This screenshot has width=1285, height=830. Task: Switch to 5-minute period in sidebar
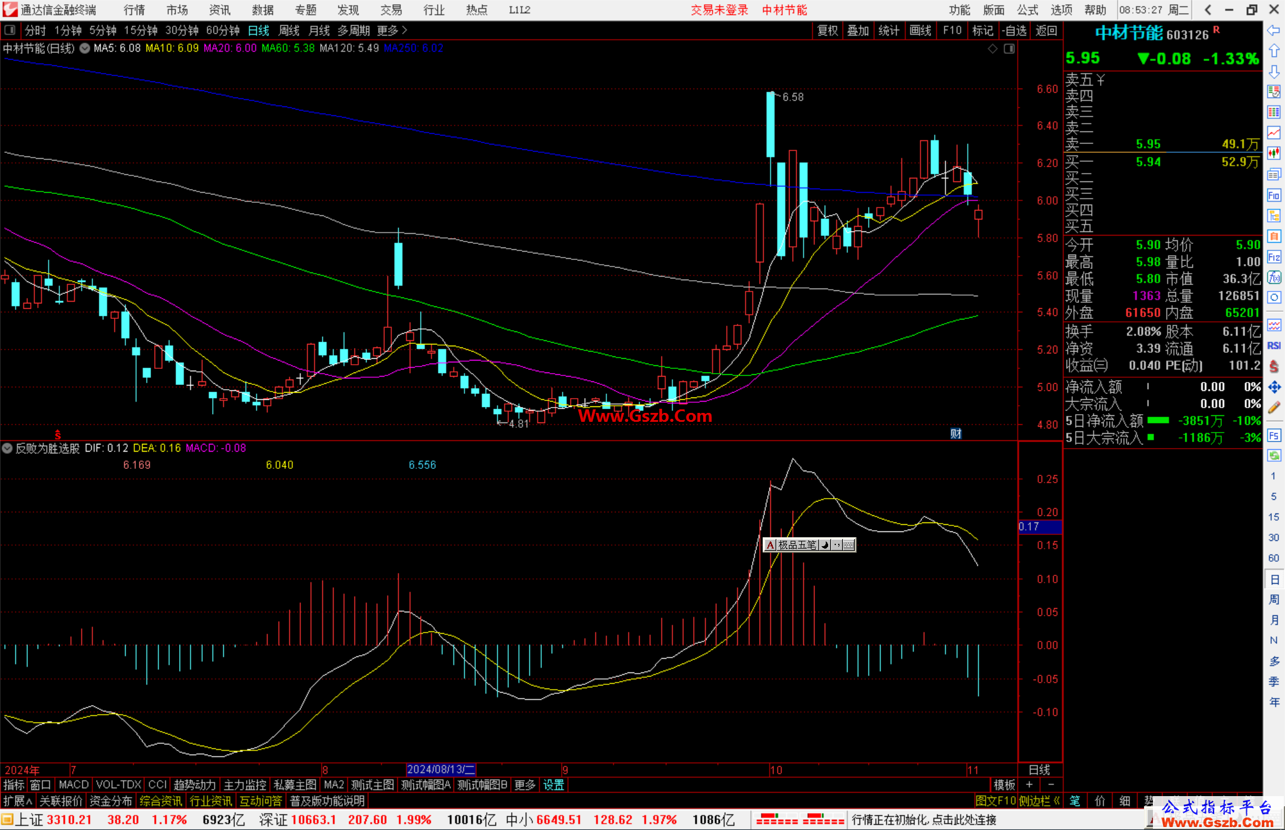pyautogui.click(x=1273, y=496)
